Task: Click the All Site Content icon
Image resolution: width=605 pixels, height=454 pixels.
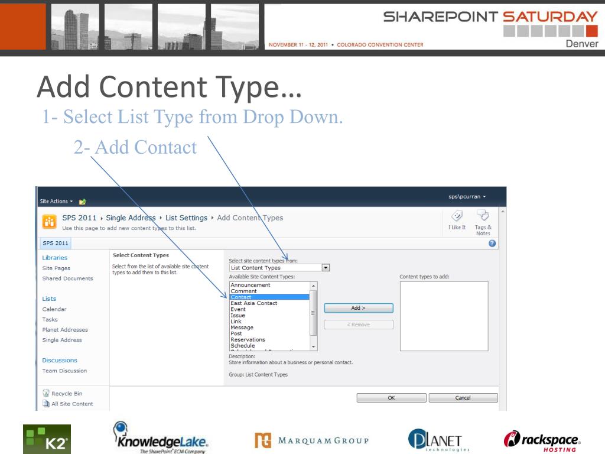Action: click(46, 403)
